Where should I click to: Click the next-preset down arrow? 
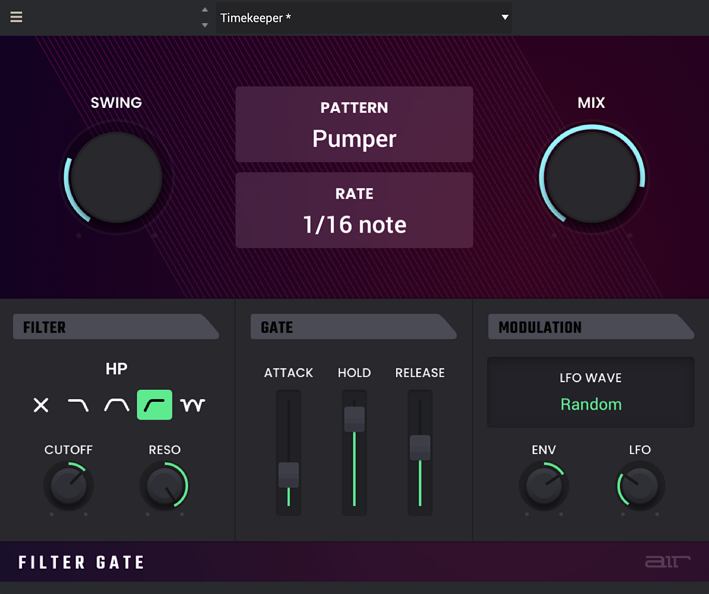(204, 25)
